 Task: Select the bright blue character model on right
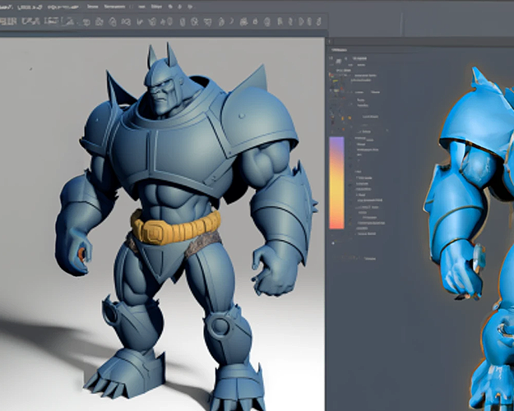pos(469,238)
